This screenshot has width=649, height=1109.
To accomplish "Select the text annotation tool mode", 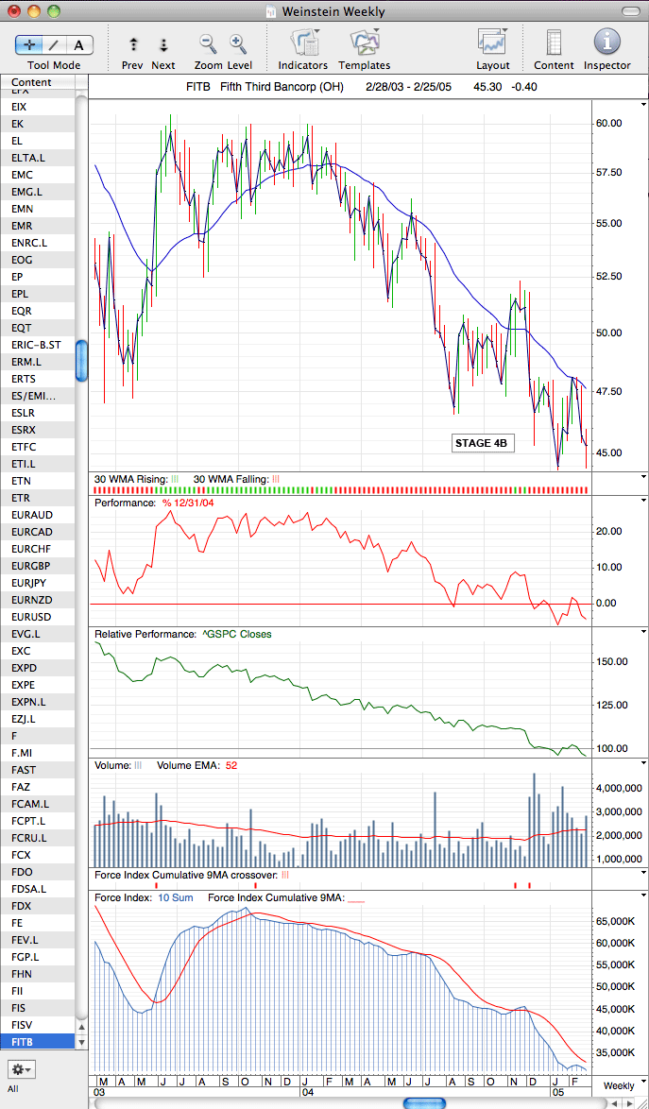I will point(79,45).
